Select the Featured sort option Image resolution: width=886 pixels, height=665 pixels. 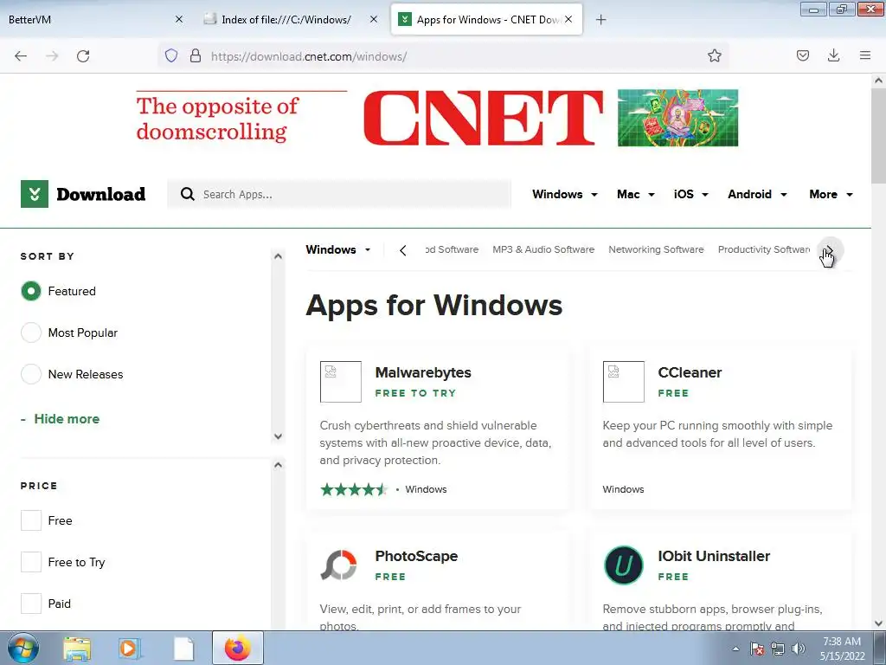[x=31, y=291]
